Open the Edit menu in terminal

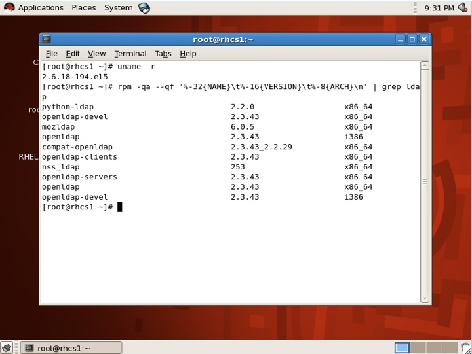(73, 54)
